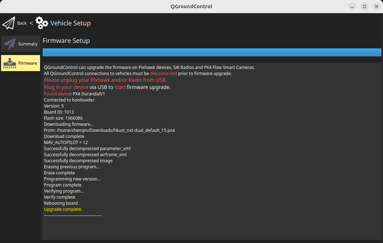Select the Firmware tab label

pos(28,63)
